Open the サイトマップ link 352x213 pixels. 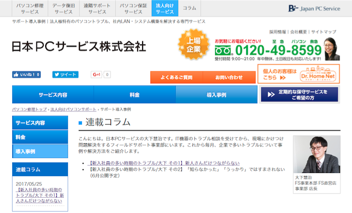pos(324,32)
